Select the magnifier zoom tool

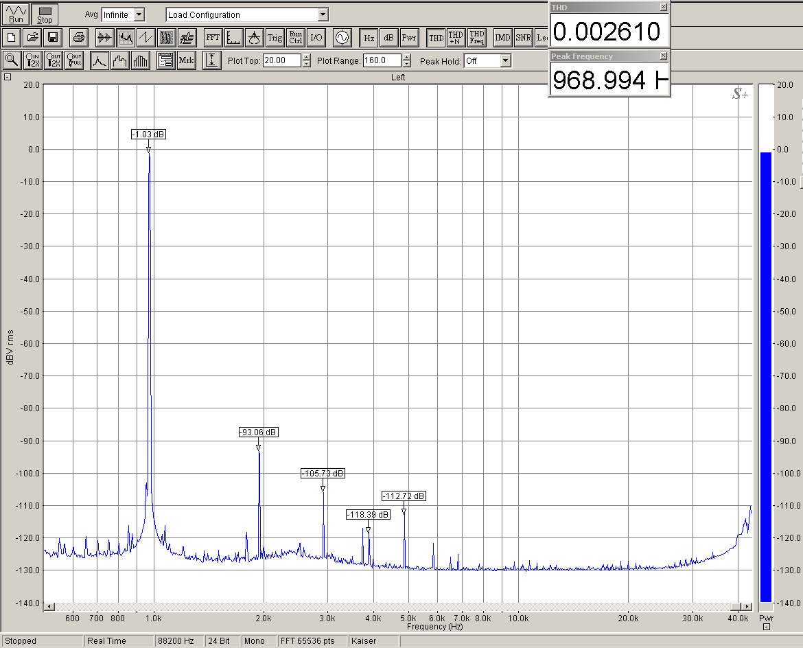pos(12,60)
